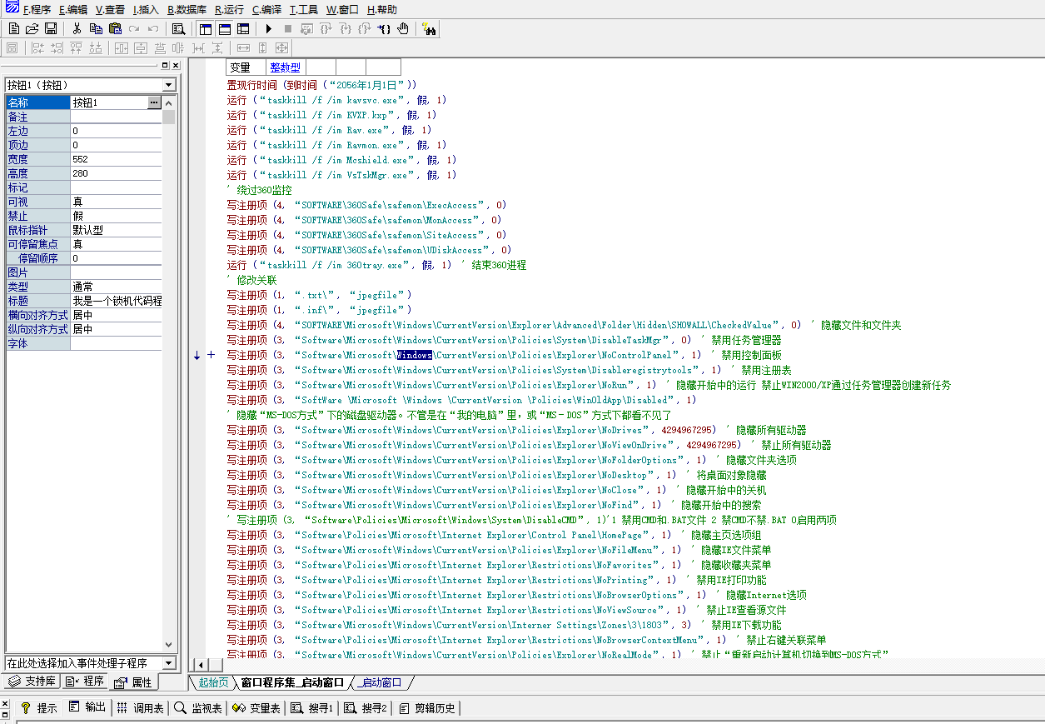Switch to the _启动窗口 designer tab
Viewport: 1045px width, 724px height.
click(381, 682)
